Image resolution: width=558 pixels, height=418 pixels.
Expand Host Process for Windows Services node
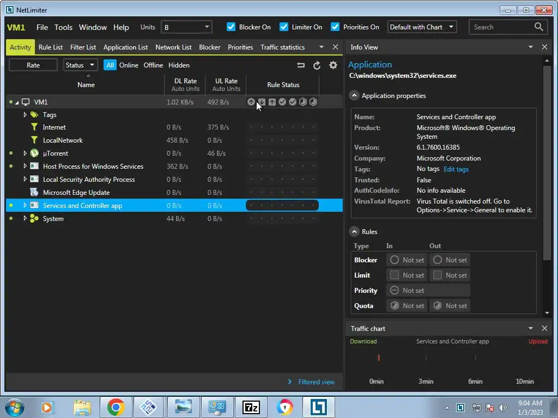point(25,166)
